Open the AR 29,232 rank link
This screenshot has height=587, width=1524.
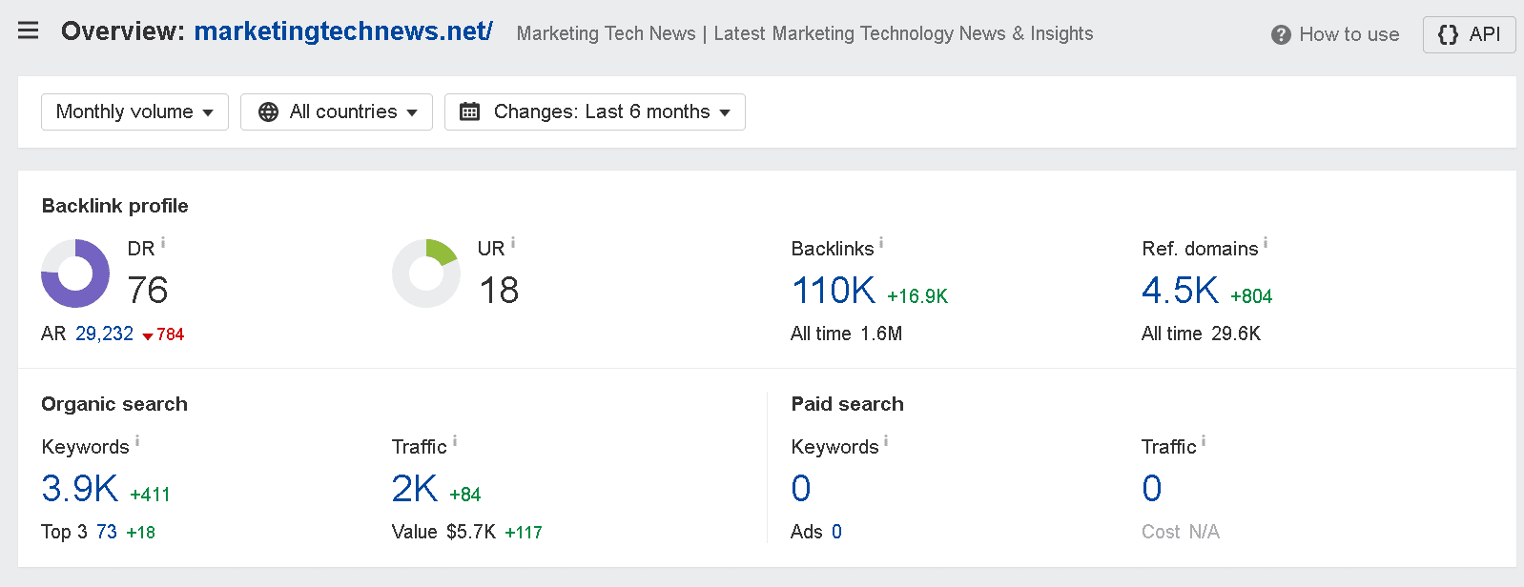pyautogui.click(x=105, y=334)
